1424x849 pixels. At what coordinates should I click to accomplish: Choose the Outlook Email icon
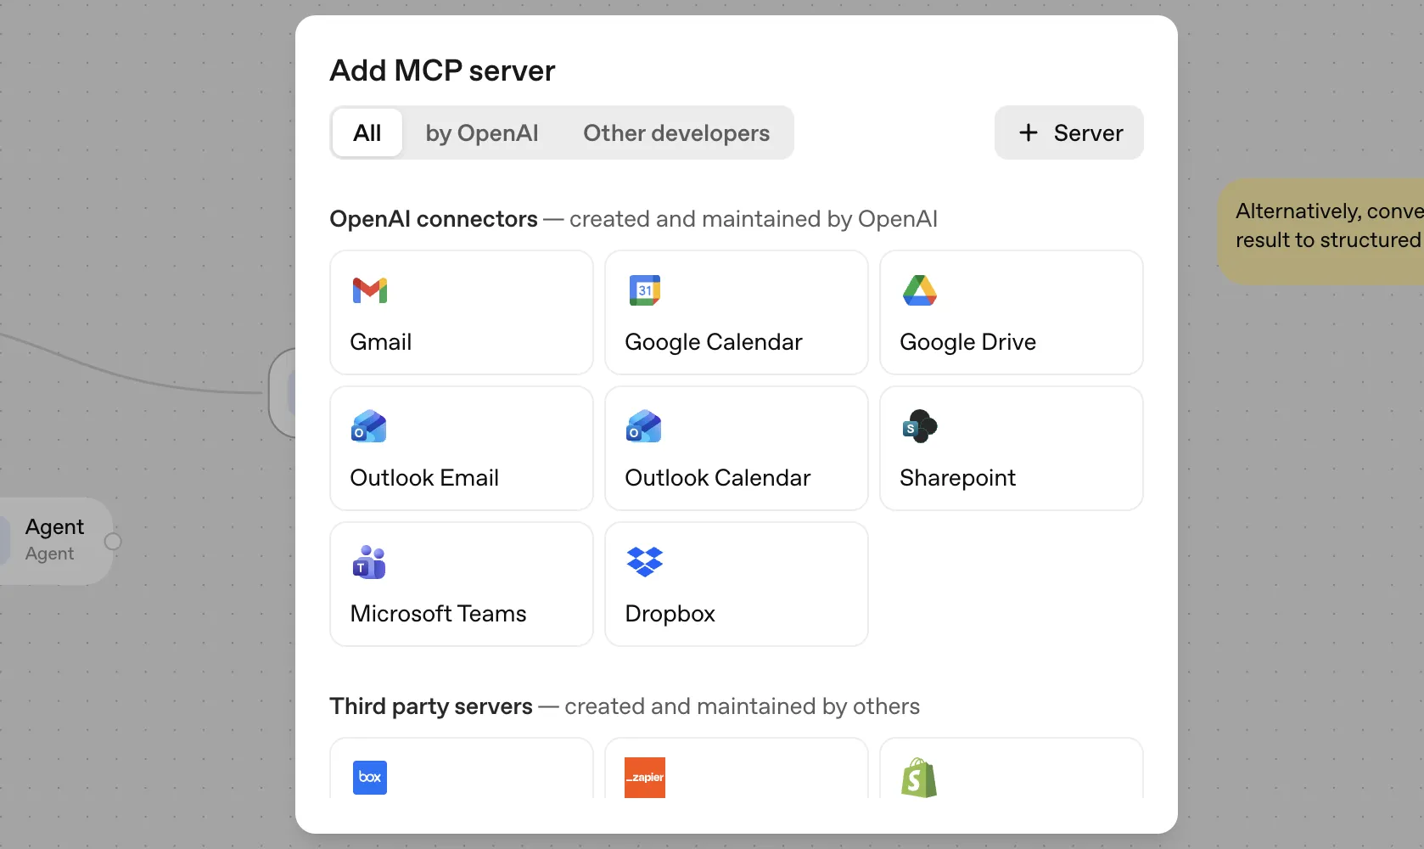point(369,427)
